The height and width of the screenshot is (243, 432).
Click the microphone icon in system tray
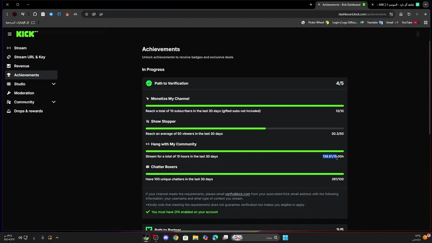(43, 238)
